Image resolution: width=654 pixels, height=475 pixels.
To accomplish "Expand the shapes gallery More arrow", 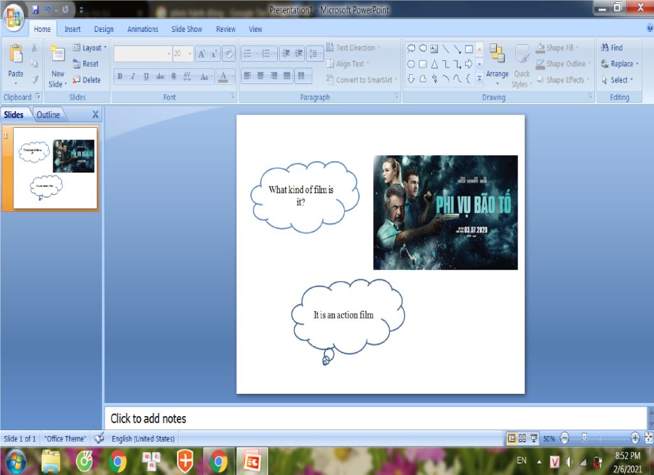I will (479, 79).
